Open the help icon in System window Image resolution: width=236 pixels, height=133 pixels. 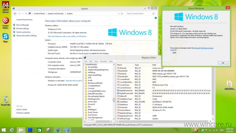tap(155, 18)
